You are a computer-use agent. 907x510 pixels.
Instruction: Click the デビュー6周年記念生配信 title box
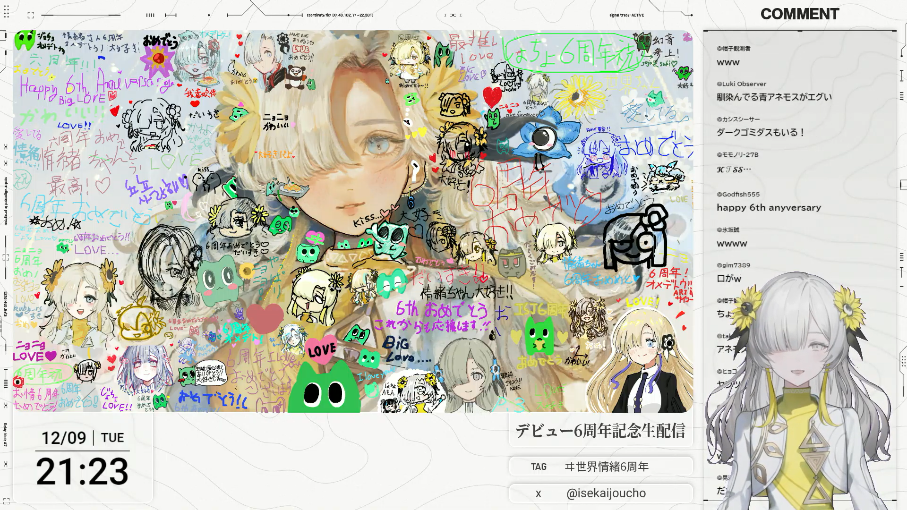pyautogui.click(x=600, y=431)
